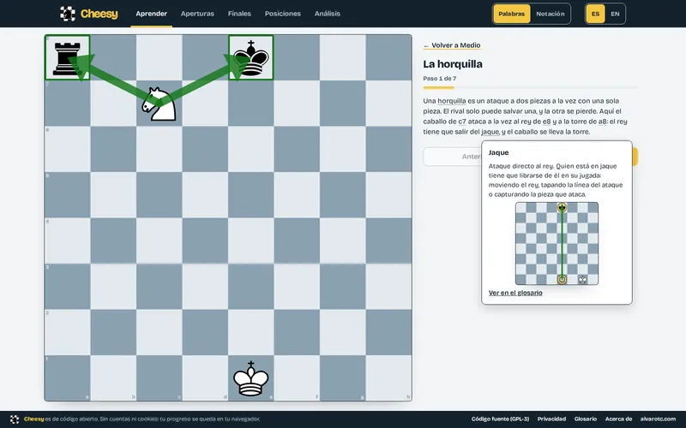Select the Palabras mode toggle
This screenshot has width=686, height=428.
tap(511, 14)
